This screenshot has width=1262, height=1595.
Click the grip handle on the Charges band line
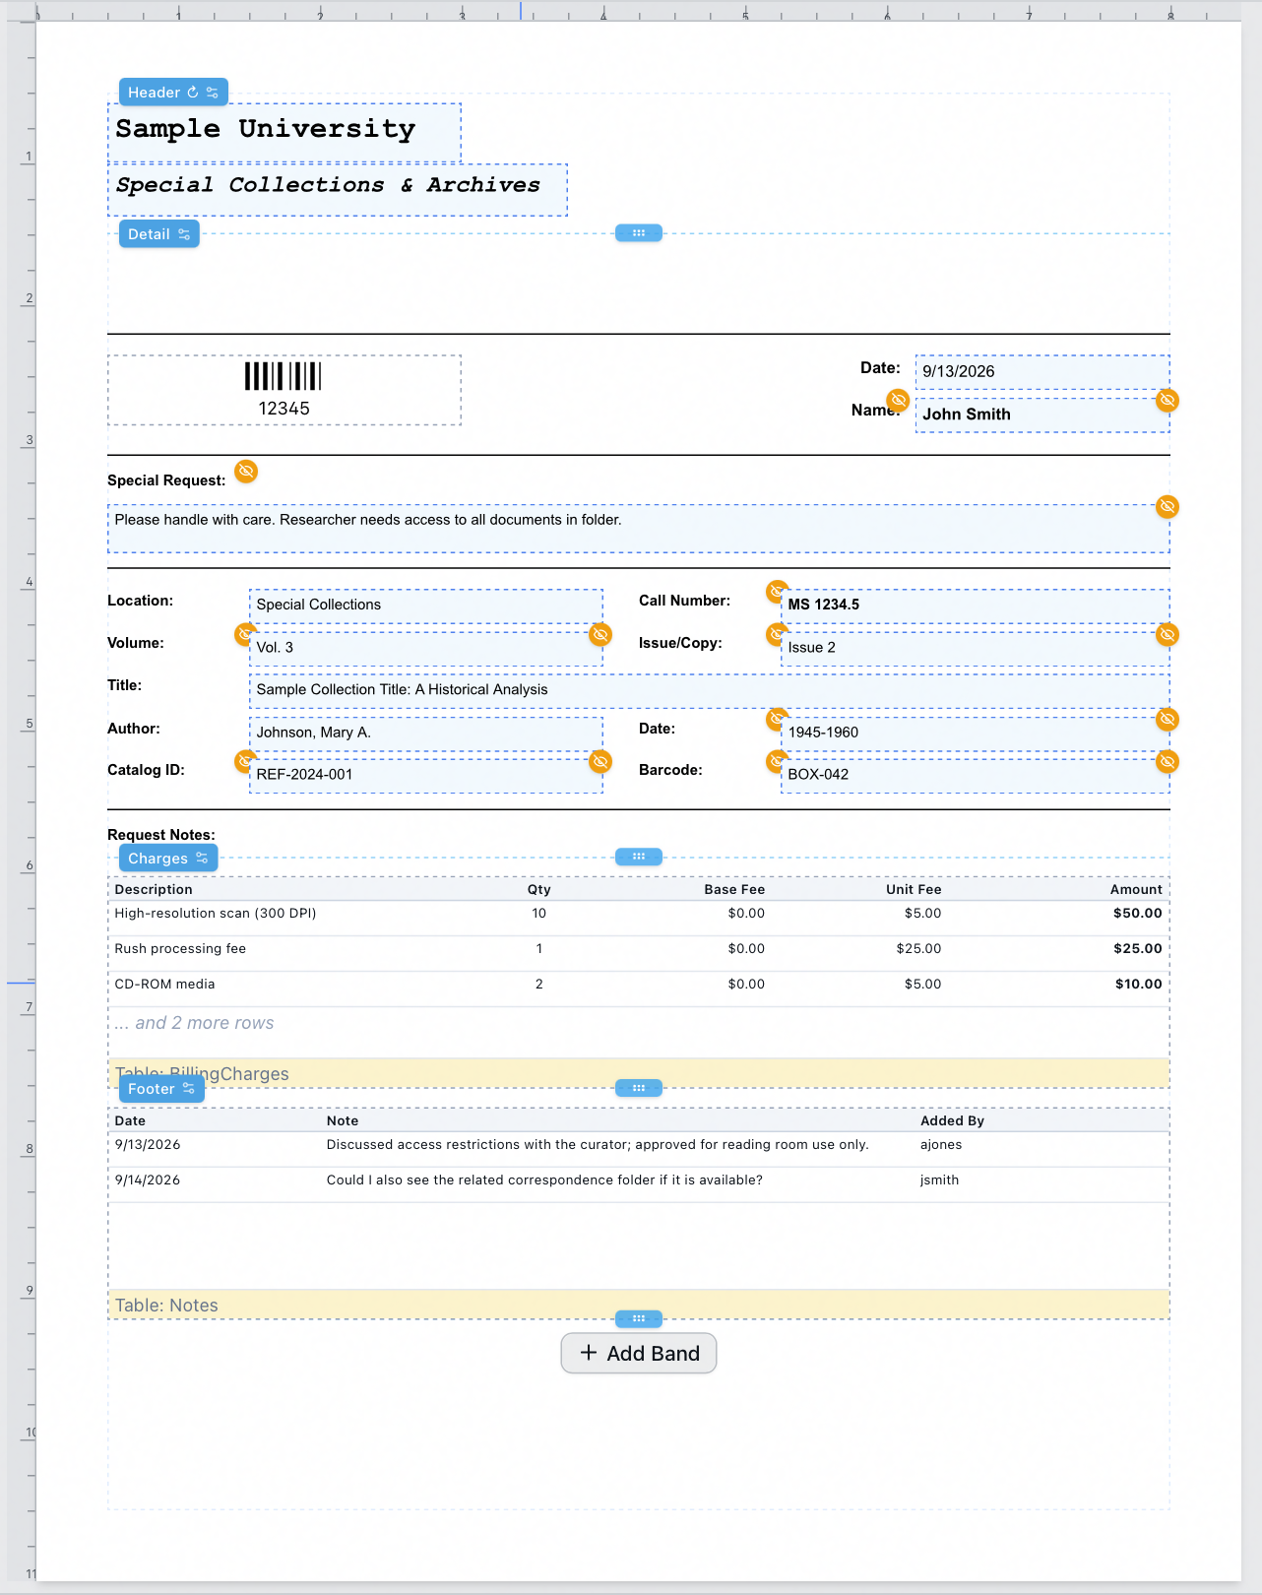[x=639, y=857]
